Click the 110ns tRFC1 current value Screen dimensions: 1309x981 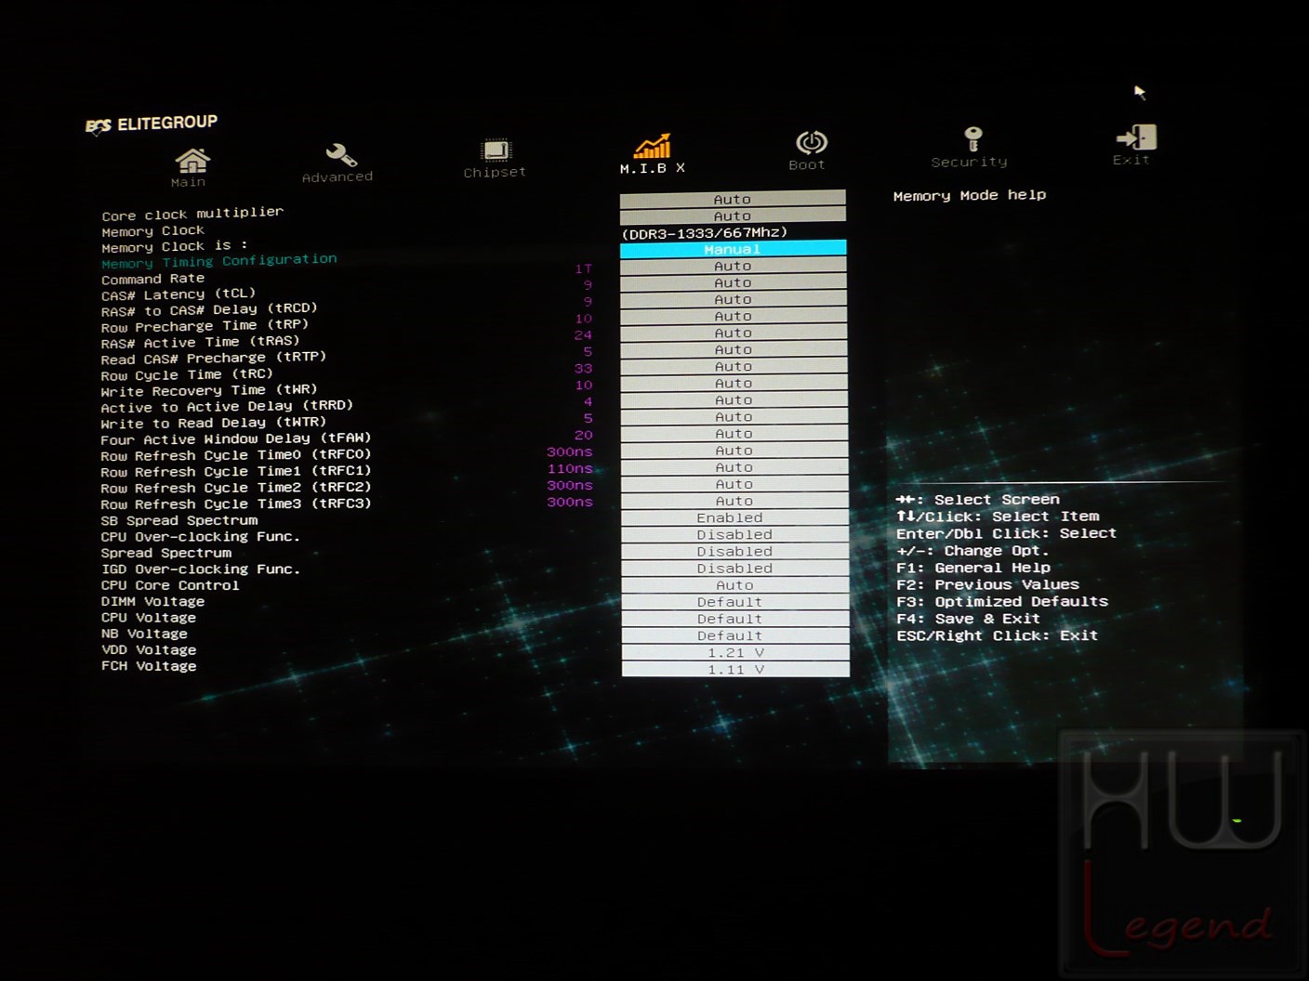click(570, 468)
